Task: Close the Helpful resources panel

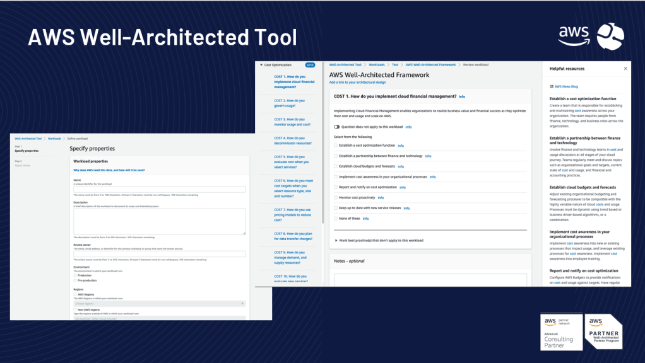Action: 625,68
